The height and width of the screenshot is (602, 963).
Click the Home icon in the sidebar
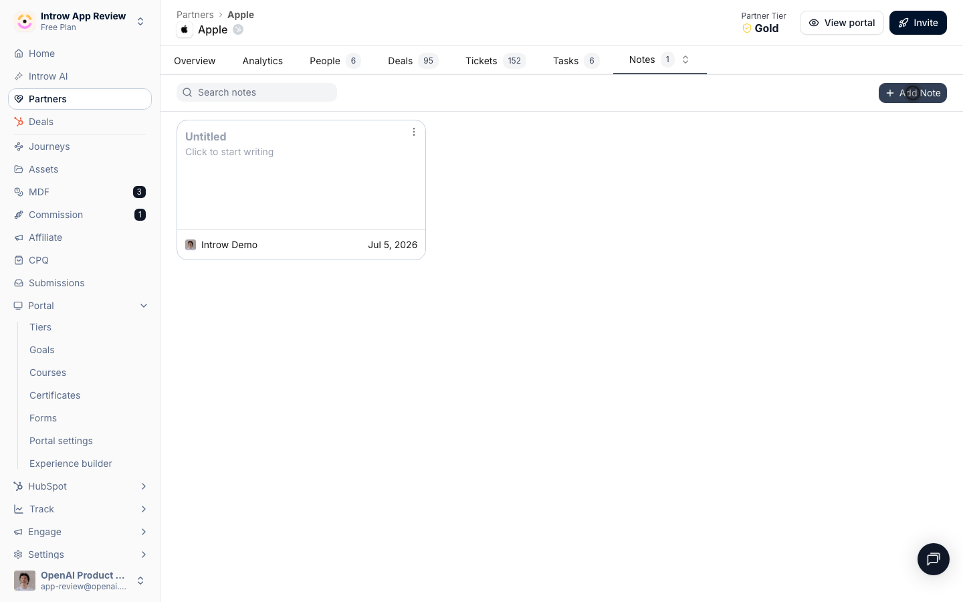(19, 54)
